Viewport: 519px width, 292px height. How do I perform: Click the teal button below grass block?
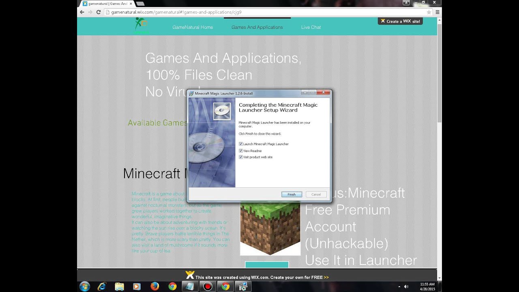click(267, 265)
